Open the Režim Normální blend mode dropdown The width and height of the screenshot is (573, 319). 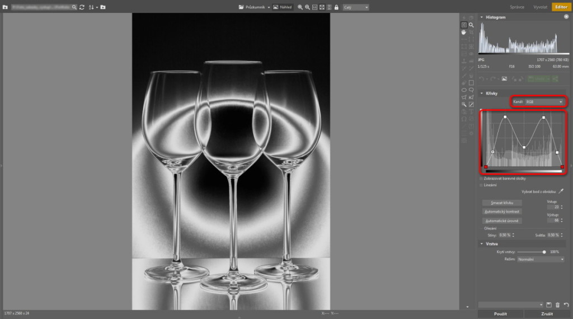(541, 259)
